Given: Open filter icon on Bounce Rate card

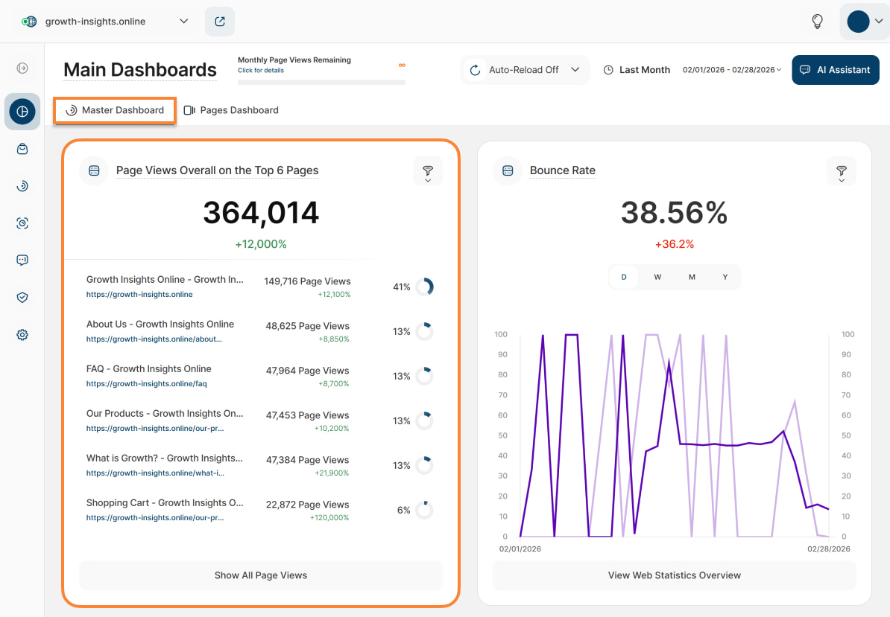Looking at the screenshot, I should [x=842, y=171].
